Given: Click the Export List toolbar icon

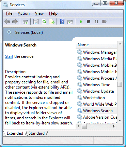Looking at the screenshot, I should tap(52, 22).
